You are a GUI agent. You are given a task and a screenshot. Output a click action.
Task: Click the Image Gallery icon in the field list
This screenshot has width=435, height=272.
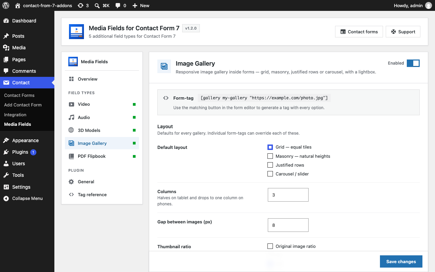coord(71,143)
